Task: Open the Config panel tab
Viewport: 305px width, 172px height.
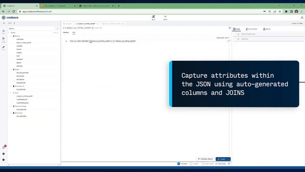Action: [236, 29]
